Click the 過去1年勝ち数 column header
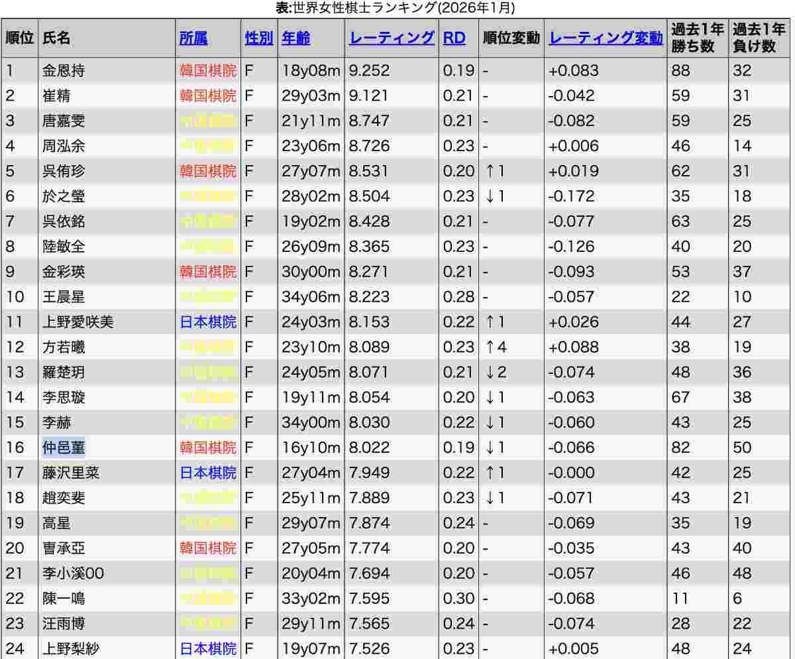This screenshot has width=795, height=659. 696,38
